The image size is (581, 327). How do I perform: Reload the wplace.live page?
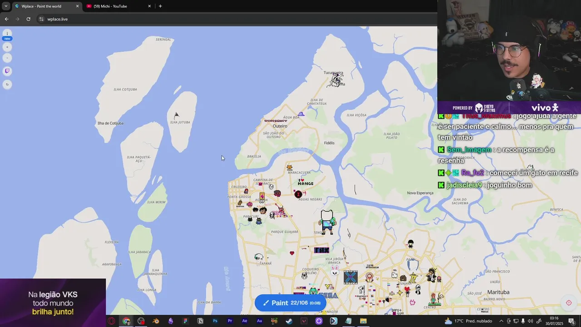tap(28, 19)
